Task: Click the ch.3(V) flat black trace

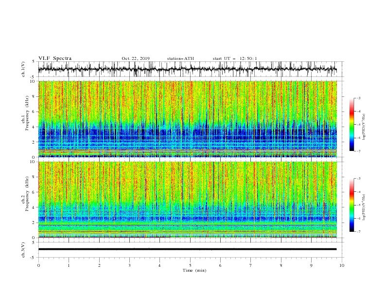Action: click(187, 249)
